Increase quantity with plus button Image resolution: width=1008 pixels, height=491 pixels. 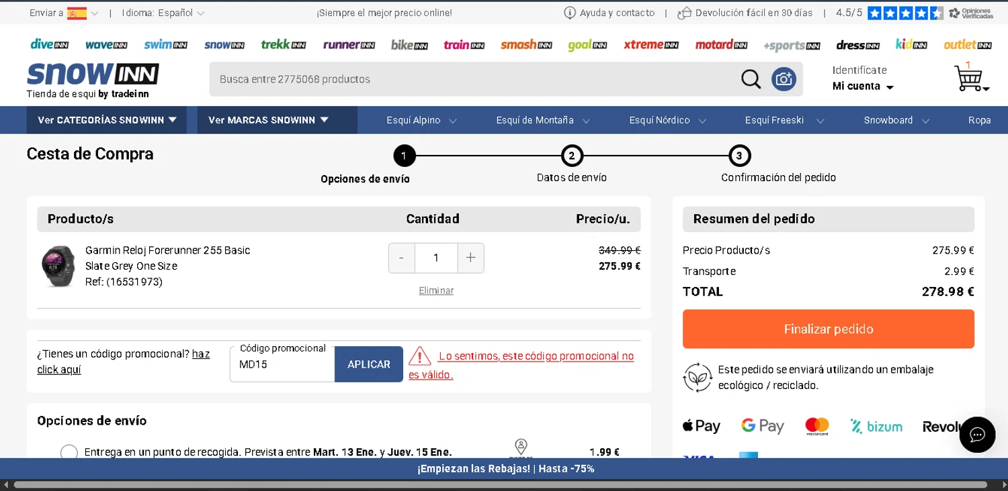point(470,258)
